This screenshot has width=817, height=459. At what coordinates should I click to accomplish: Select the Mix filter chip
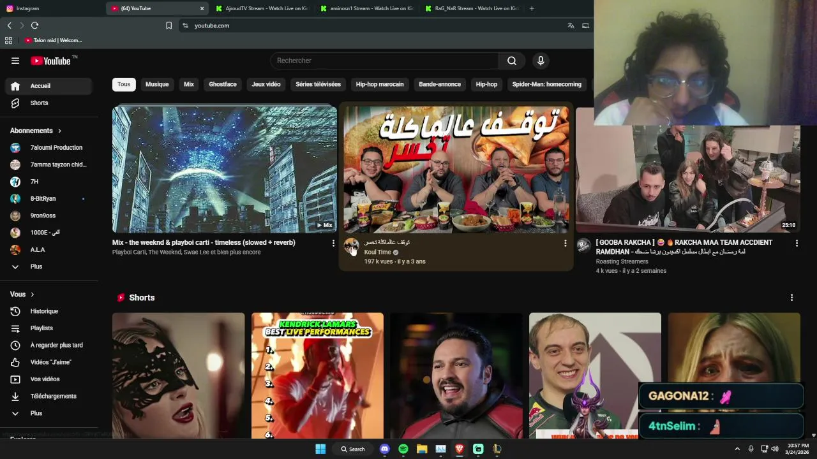pyautogui.click(x=189, y=84)
